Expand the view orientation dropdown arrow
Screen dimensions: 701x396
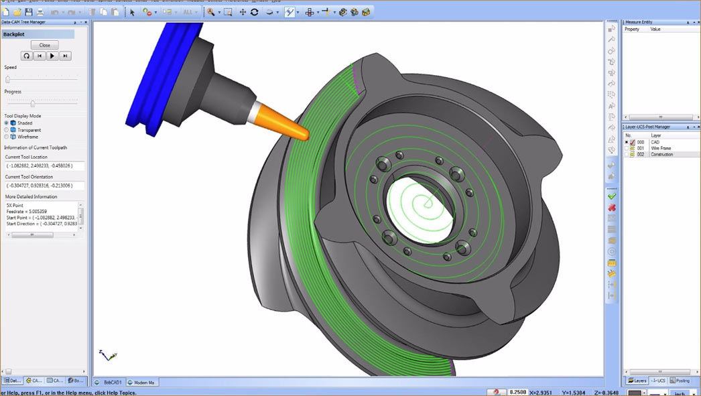point(277,13)
